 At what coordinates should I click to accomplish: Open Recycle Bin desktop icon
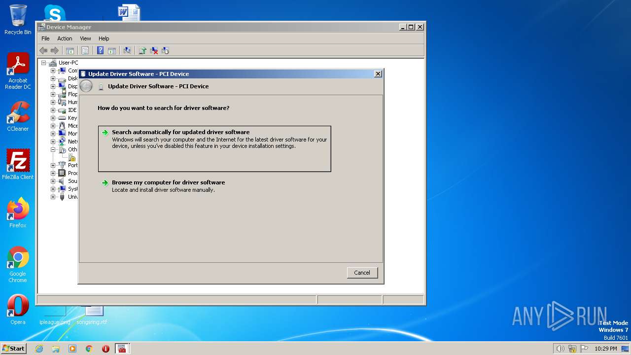pos(18,20)
